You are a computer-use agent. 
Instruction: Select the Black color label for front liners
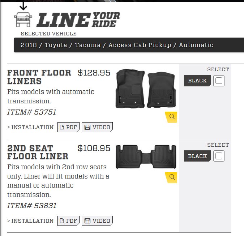click(x=197, y=81)
